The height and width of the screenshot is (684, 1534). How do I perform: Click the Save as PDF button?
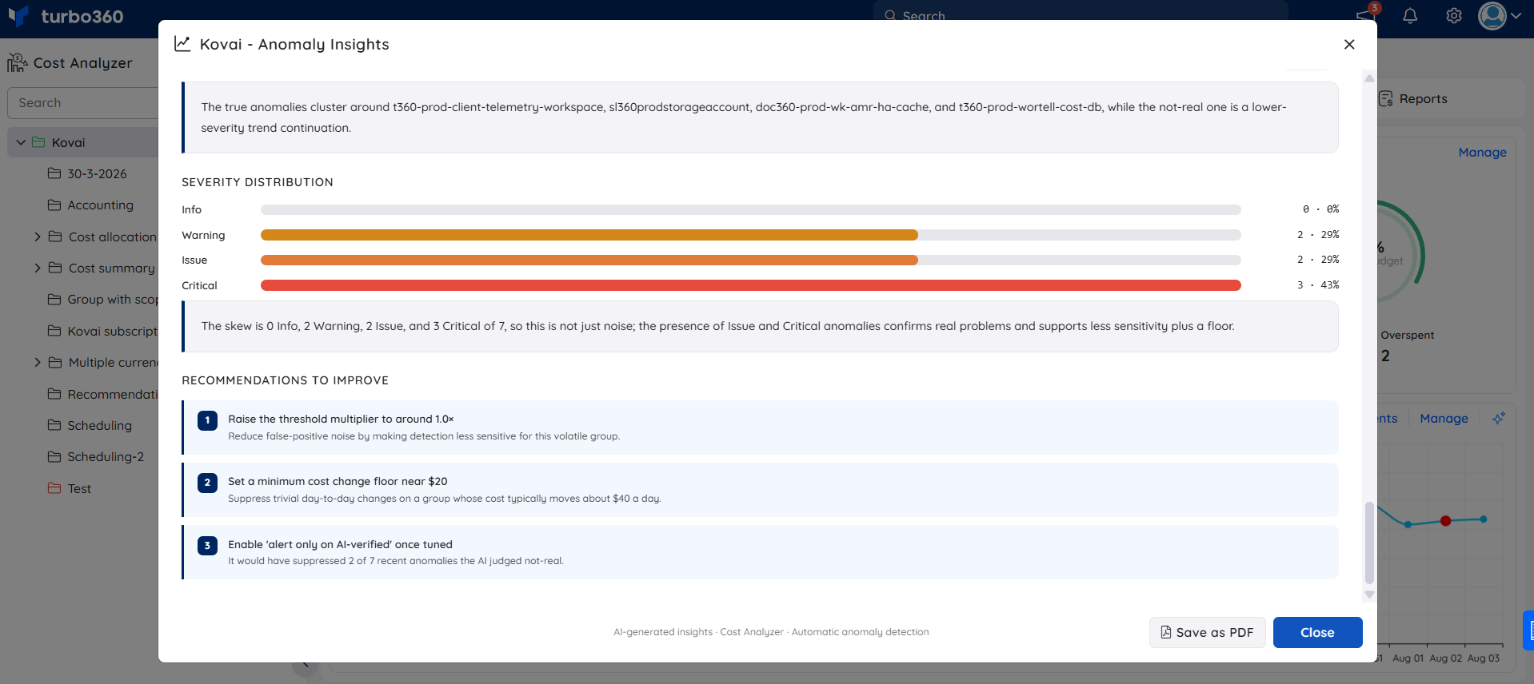pos(1207,632)
